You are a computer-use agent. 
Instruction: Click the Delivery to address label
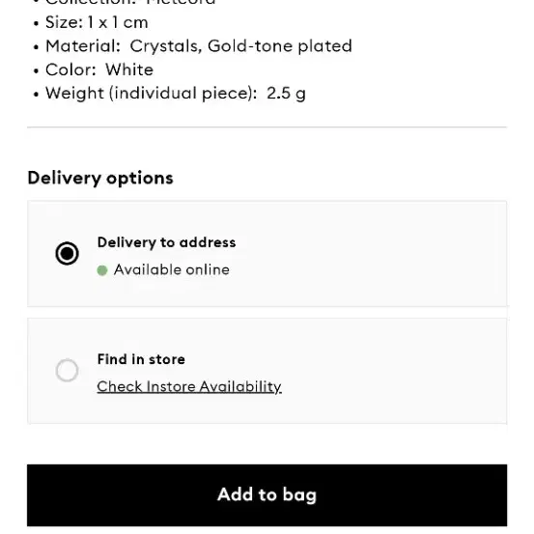(166, 242)
